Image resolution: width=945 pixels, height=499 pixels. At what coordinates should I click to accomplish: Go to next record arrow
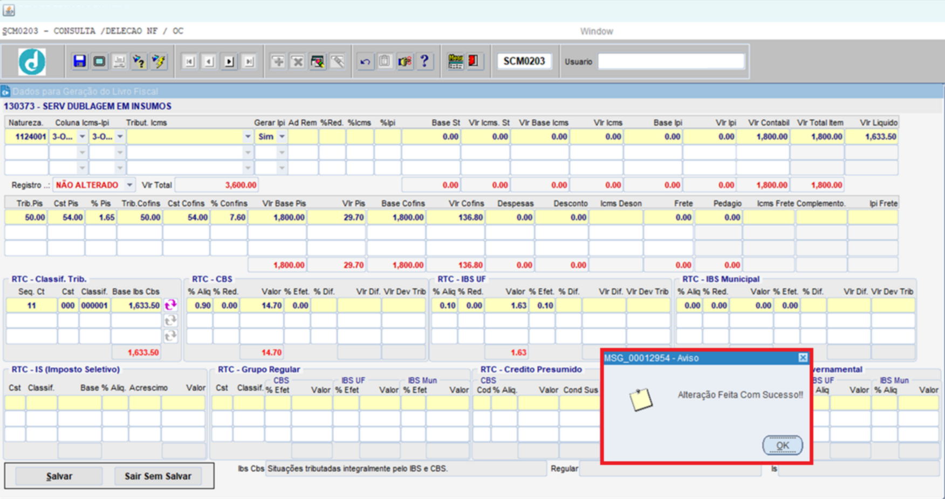(x=229, y=61)
